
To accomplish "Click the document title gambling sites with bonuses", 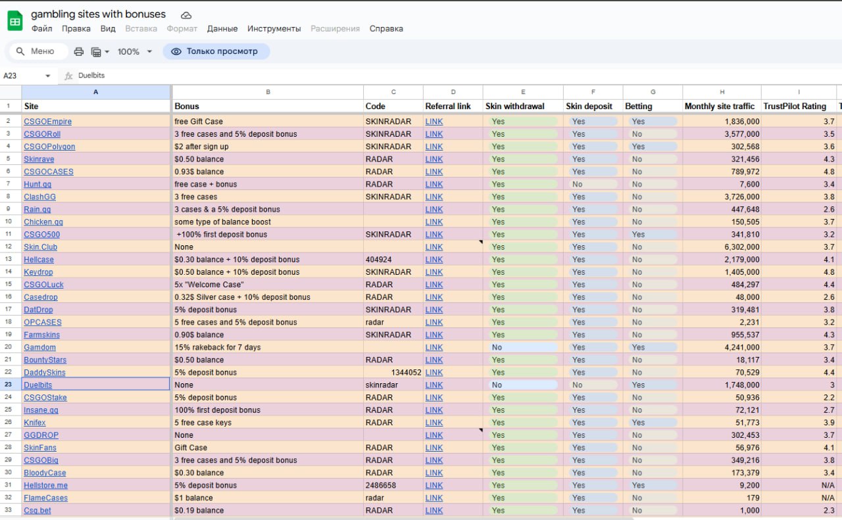I will coord(99,14).
